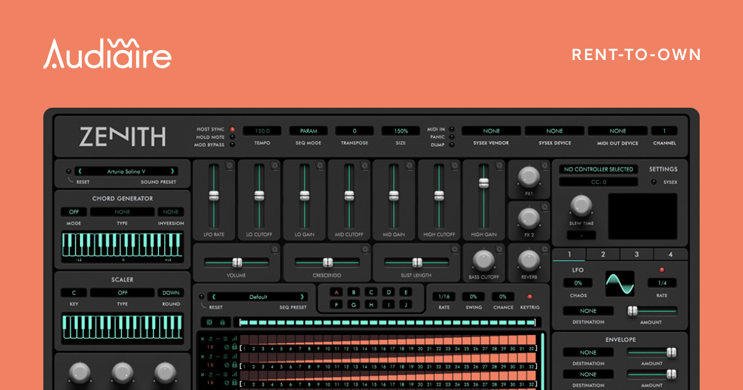The height and width of the screenshot is (390, 743).
Task: Toggle Hold Note on
Action: pyautogui.click(x=232, y=137)
